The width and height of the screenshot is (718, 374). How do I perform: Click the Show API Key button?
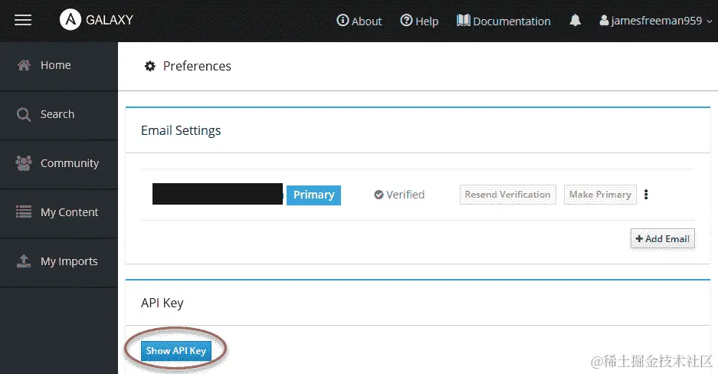coord(176,351)
